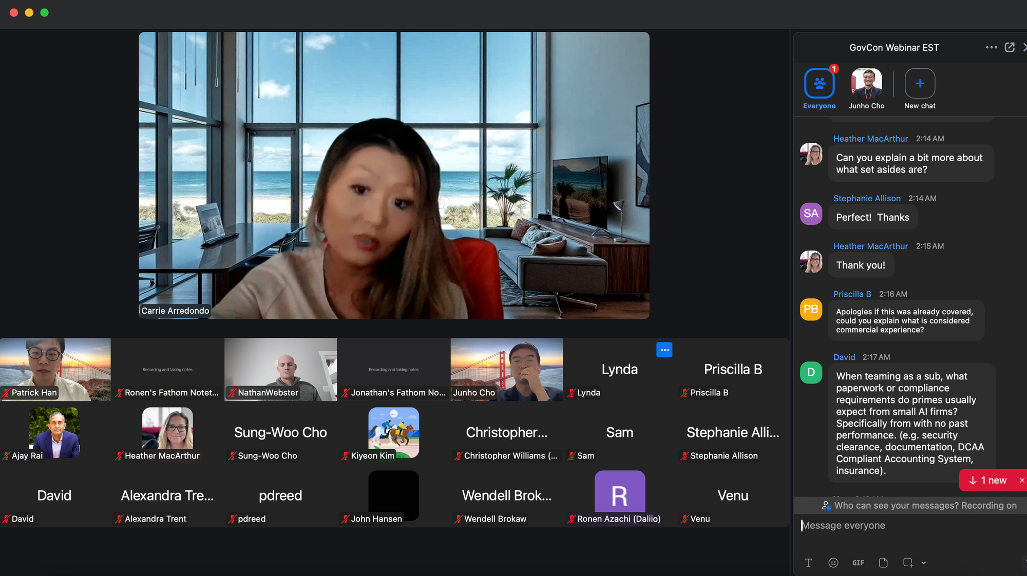
Task: Select the Everyone chat channel
Action: pos(819,83)
